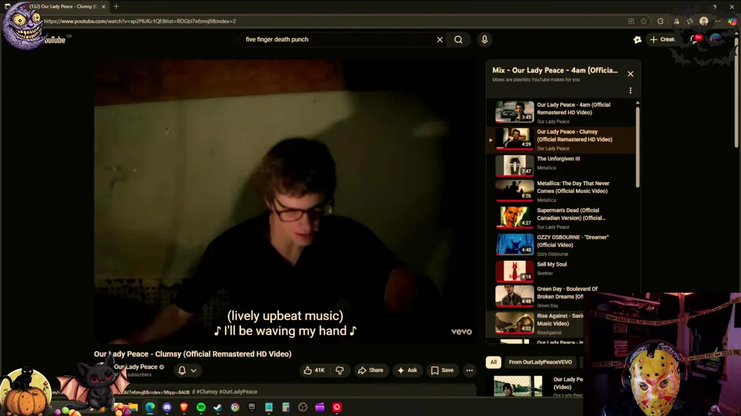This screenshot has width=741, height=416.
Task: Bookmark this page with the star icon
Action: (644, 21)
